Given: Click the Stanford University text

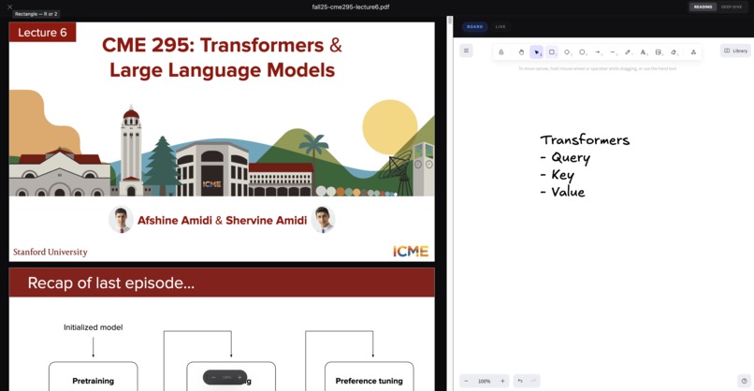Looking at the screenshot, I should 50,252.
